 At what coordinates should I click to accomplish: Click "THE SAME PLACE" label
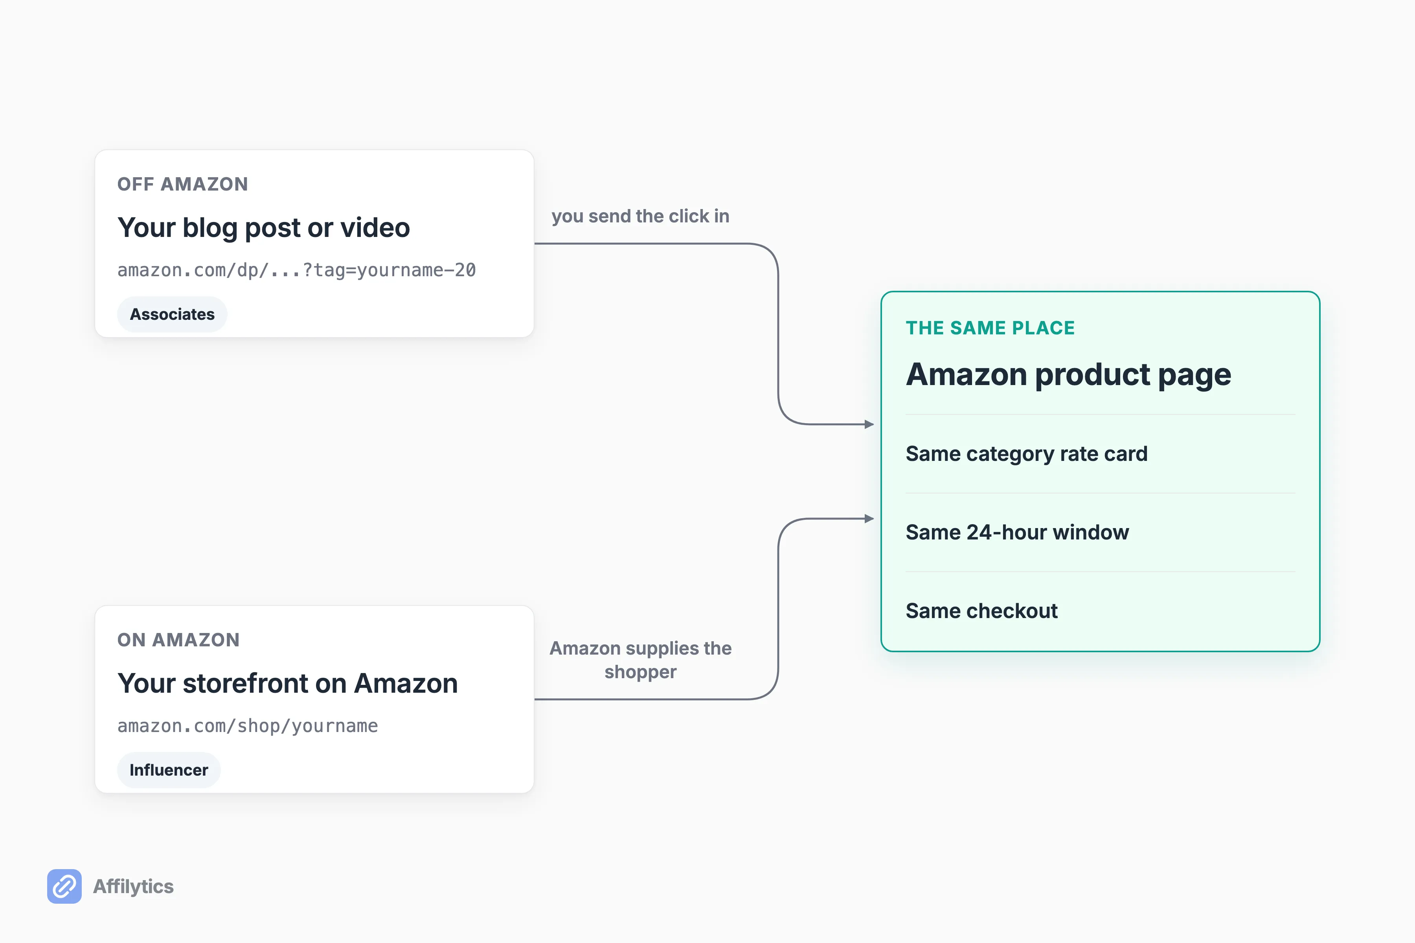click(990, 328)
